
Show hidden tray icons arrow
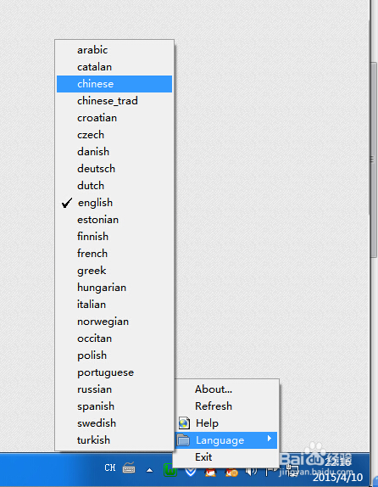(149, 470)
